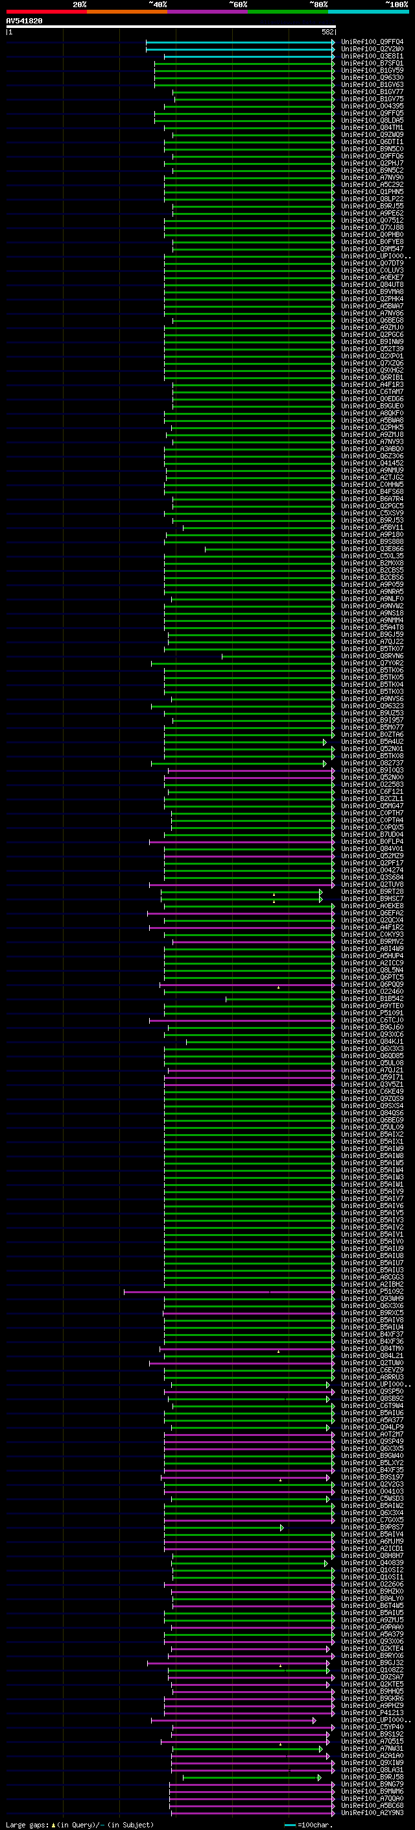Click the orange ~40% identity color segment
415x1830 pixels.
point(127,12)
